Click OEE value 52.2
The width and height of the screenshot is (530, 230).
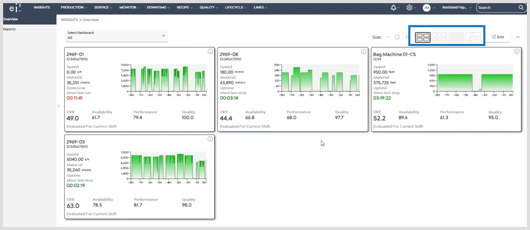coord(379,118)
